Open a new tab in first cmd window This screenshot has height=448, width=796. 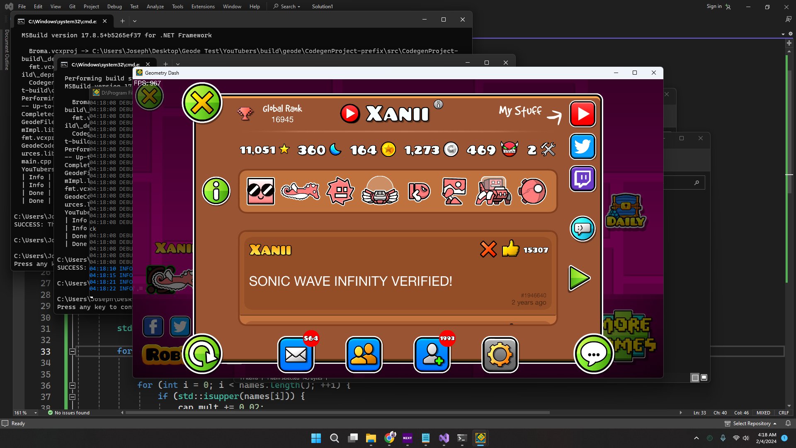click(x=122, y=21)
